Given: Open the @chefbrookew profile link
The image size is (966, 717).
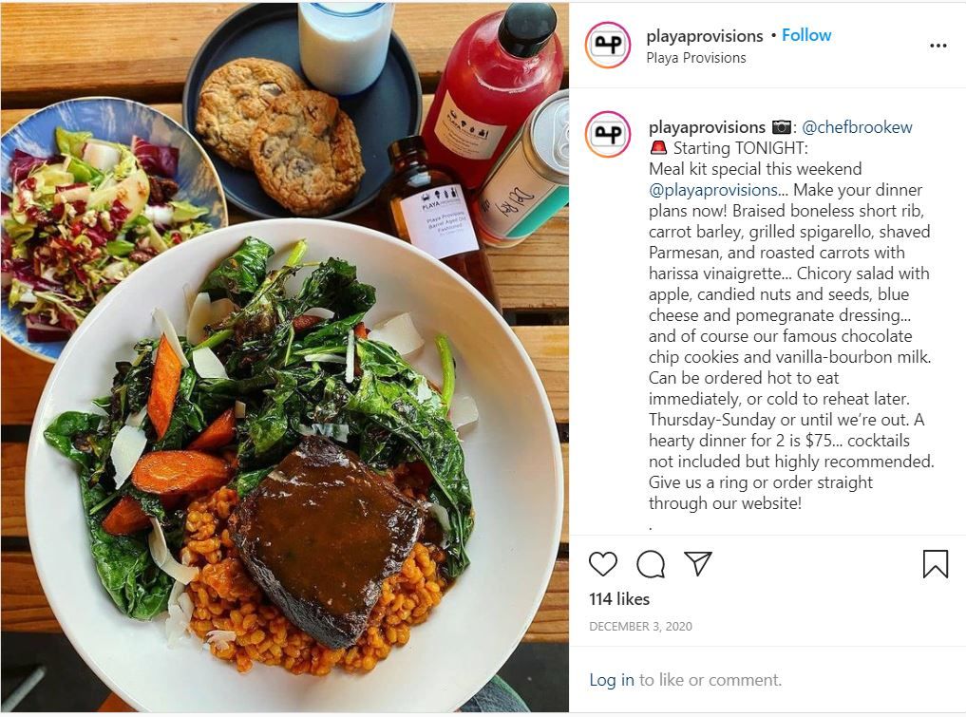Looking at the screenshot, I should click(857, 127).
